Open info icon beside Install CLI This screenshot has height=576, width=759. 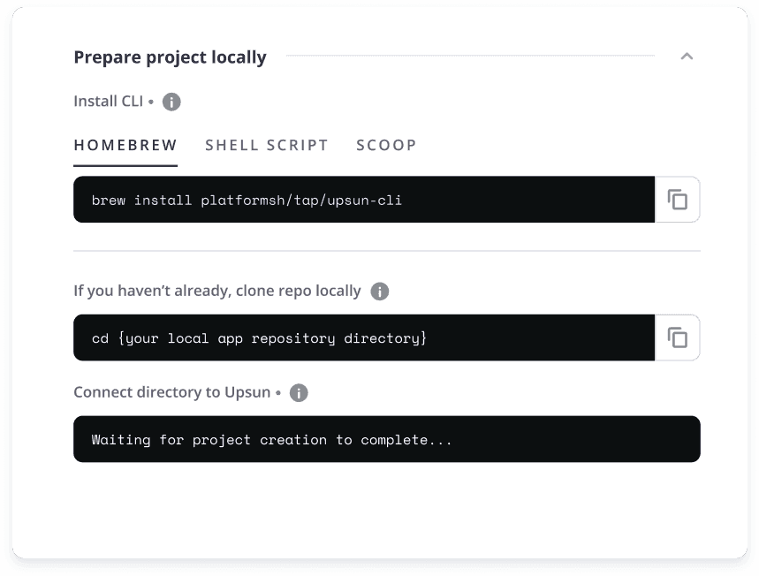pyautogui.click(x=171, y=102)
